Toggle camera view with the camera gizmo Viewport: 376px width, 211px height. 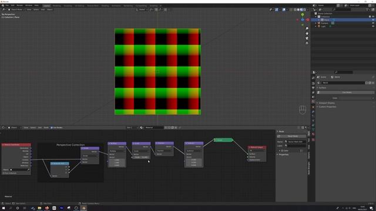point(307,38)
